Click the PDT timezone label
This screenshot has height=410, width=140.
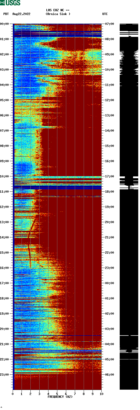pos(6,14)
